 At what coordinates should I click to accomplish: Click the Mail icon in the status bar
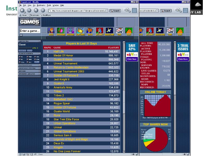point(24,154)
